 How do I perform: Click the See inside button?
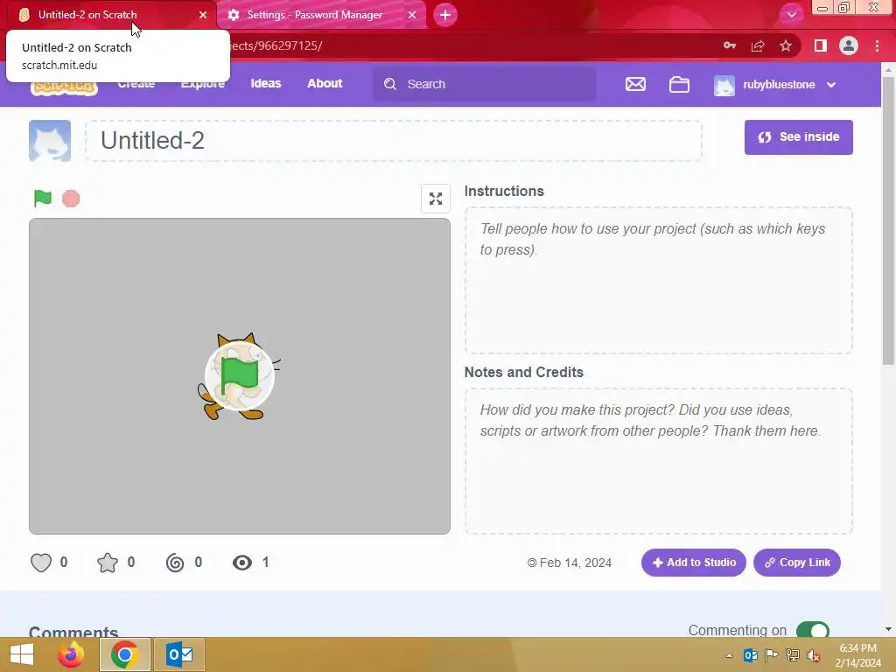click(798, 137)
